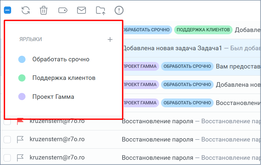Move to folder icon in toolbar

tap(101, 11)
